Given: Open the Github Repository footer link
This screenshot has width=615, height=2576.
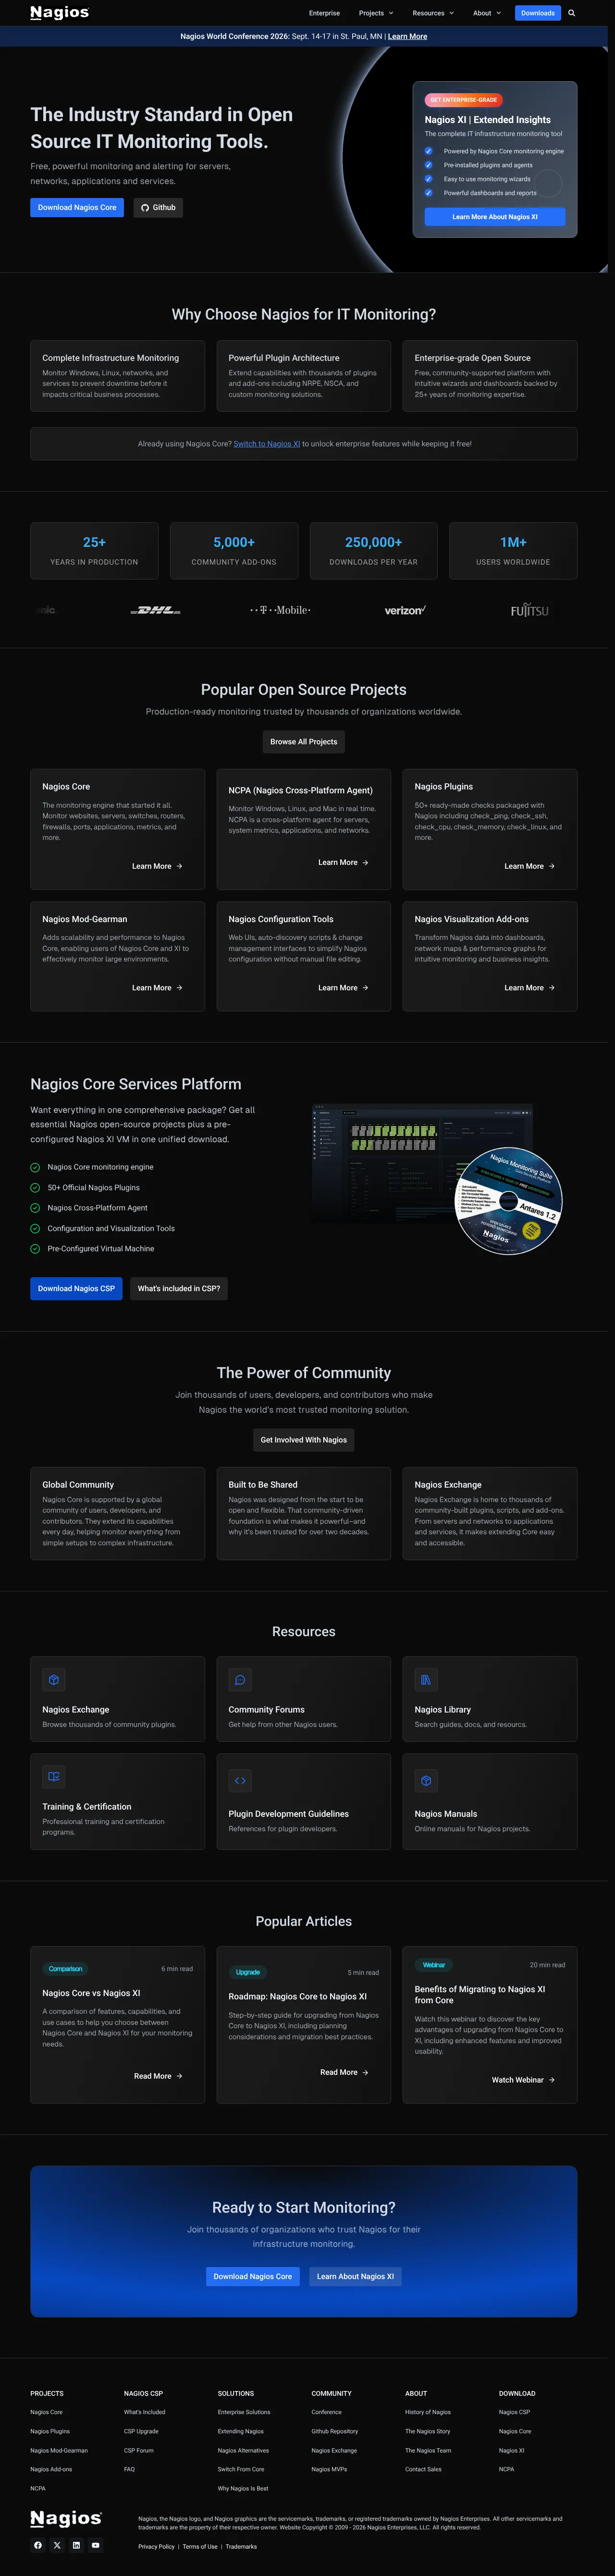Looking at the screenshot, I should [334, 2431].
